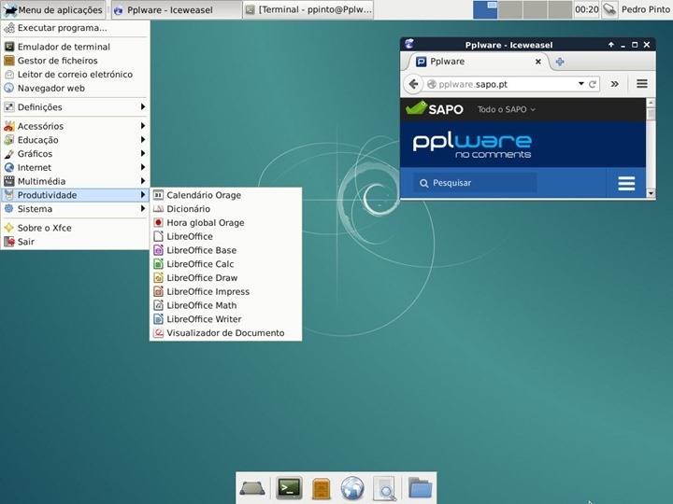Open the blue folder icon in dock
Screen dimensions: 673x504
coord(420,487)
